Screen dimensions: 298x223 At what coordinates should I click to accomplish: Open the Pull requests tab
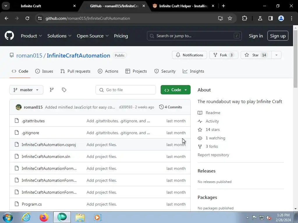[75, 71]
